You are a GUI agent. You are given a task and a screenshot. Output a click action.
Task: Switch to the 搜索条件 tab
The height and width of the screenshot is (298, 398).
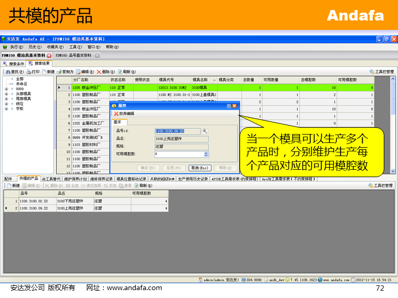(13, 64)
